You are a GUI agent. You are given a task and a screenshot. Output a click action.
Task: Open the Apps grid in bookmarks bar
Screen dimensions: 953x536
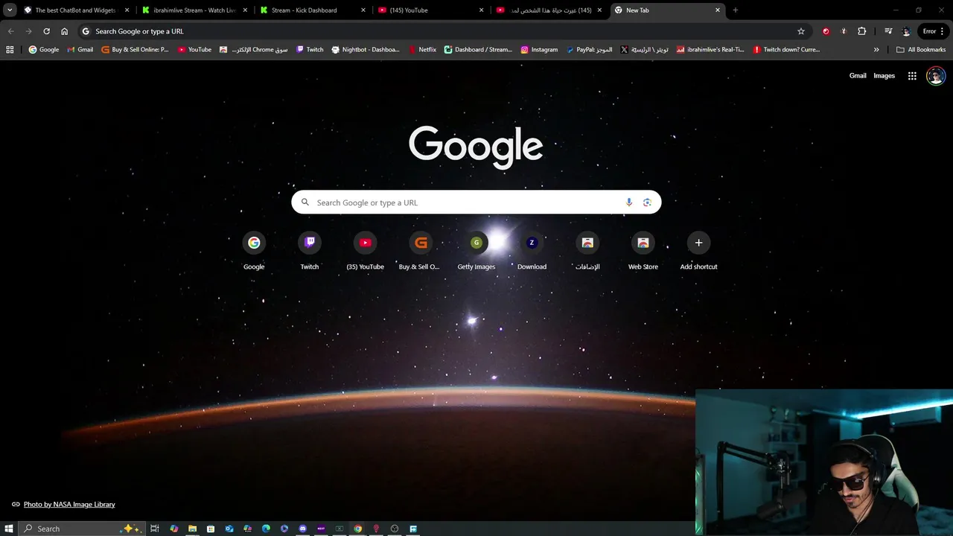(10, 50)
